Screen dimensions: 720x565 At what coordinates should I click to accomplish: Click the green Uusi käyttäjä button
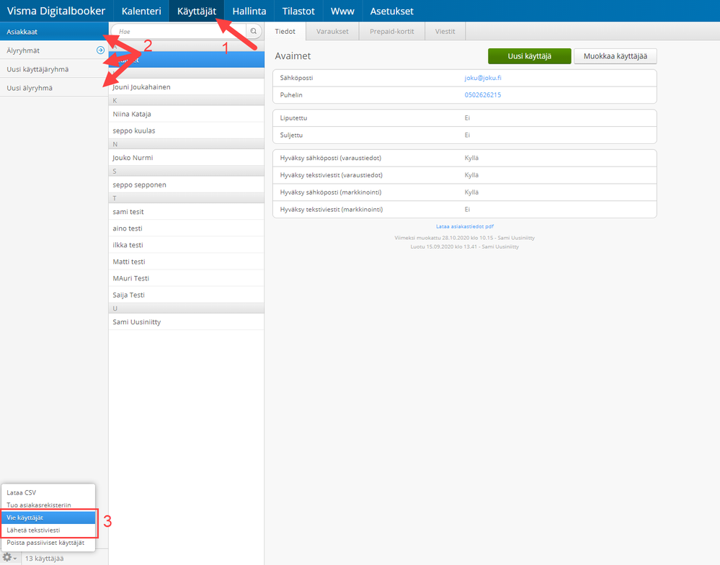click(x=530, y=56)
